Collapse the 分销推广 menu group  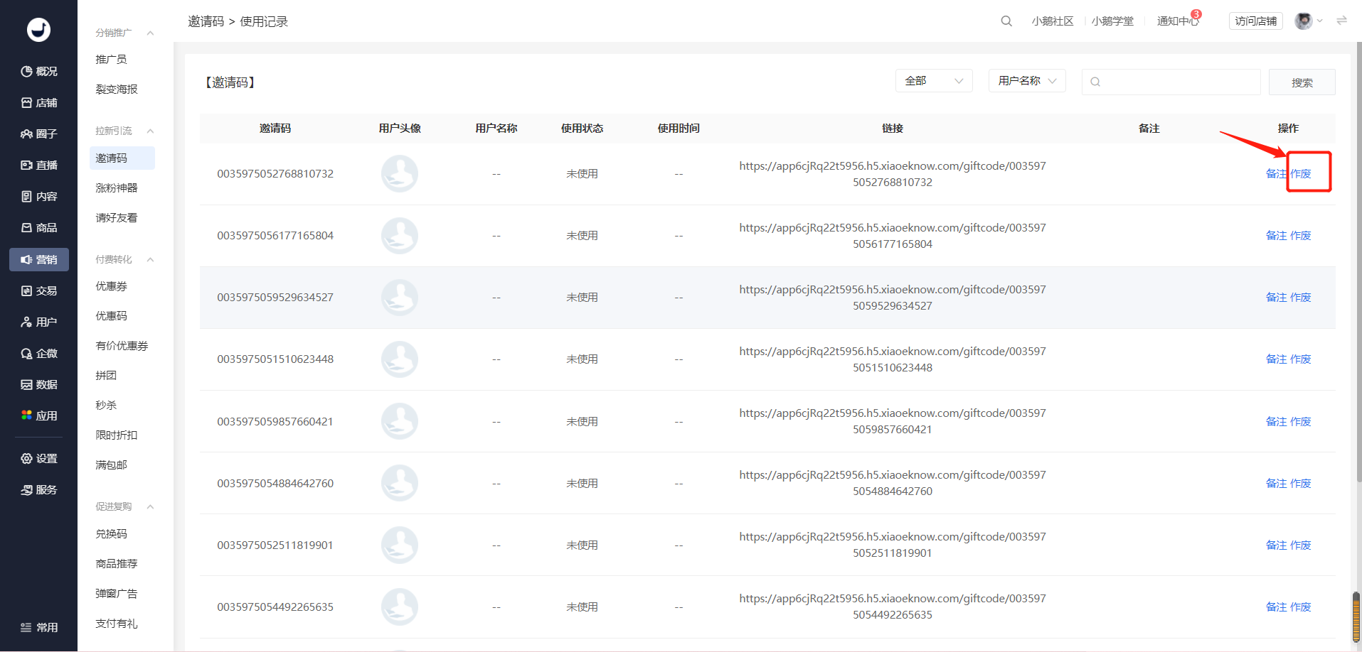[x=150, y=33]
